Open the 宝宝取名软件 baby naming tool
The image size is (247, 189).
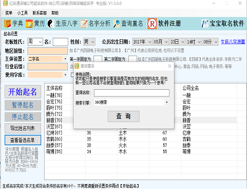[223, 24]
